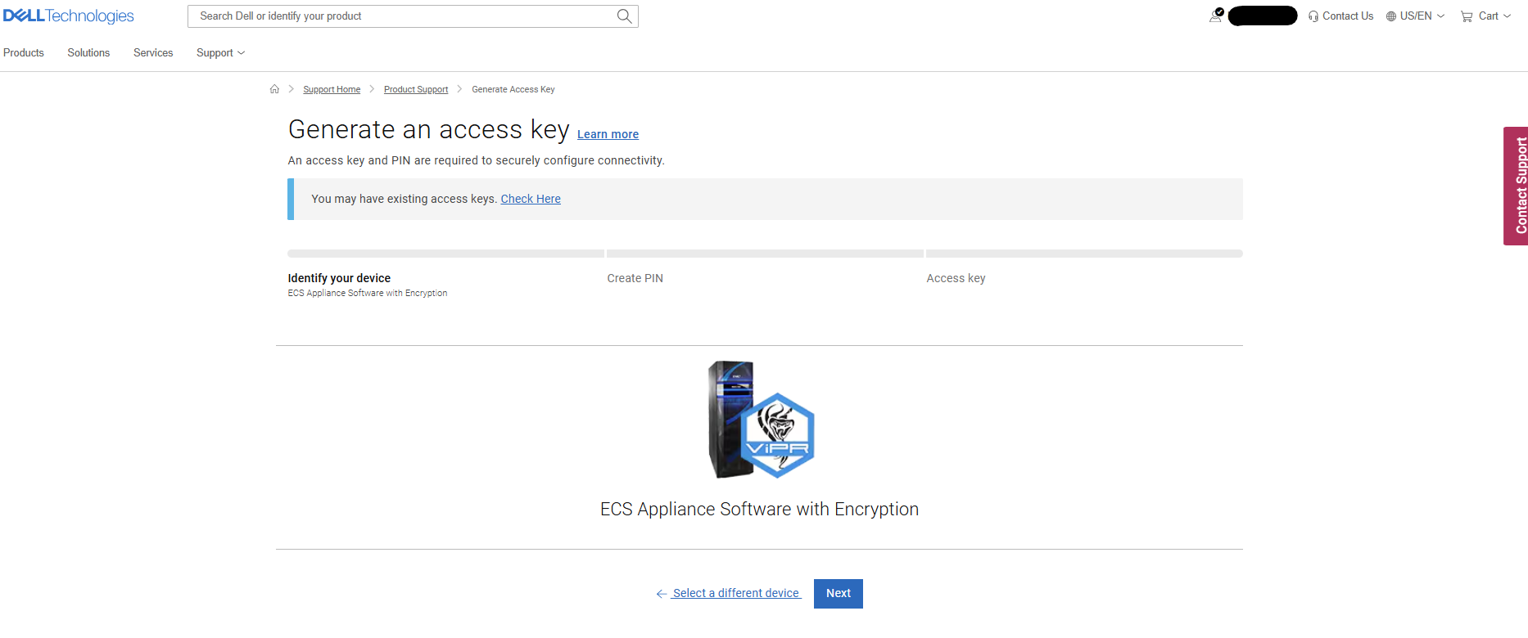The height and width of the screenshot is (638, 1528).
Task: Click the first progress bar segment
Action: (445, 254)
